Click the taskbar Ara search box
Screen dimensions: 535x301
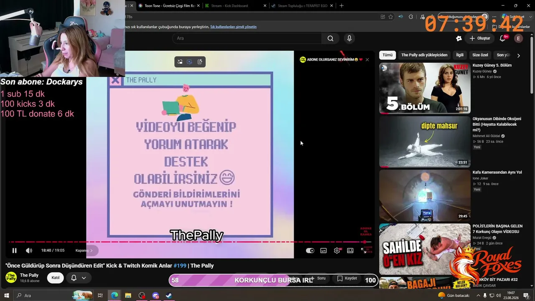[53, 296]
